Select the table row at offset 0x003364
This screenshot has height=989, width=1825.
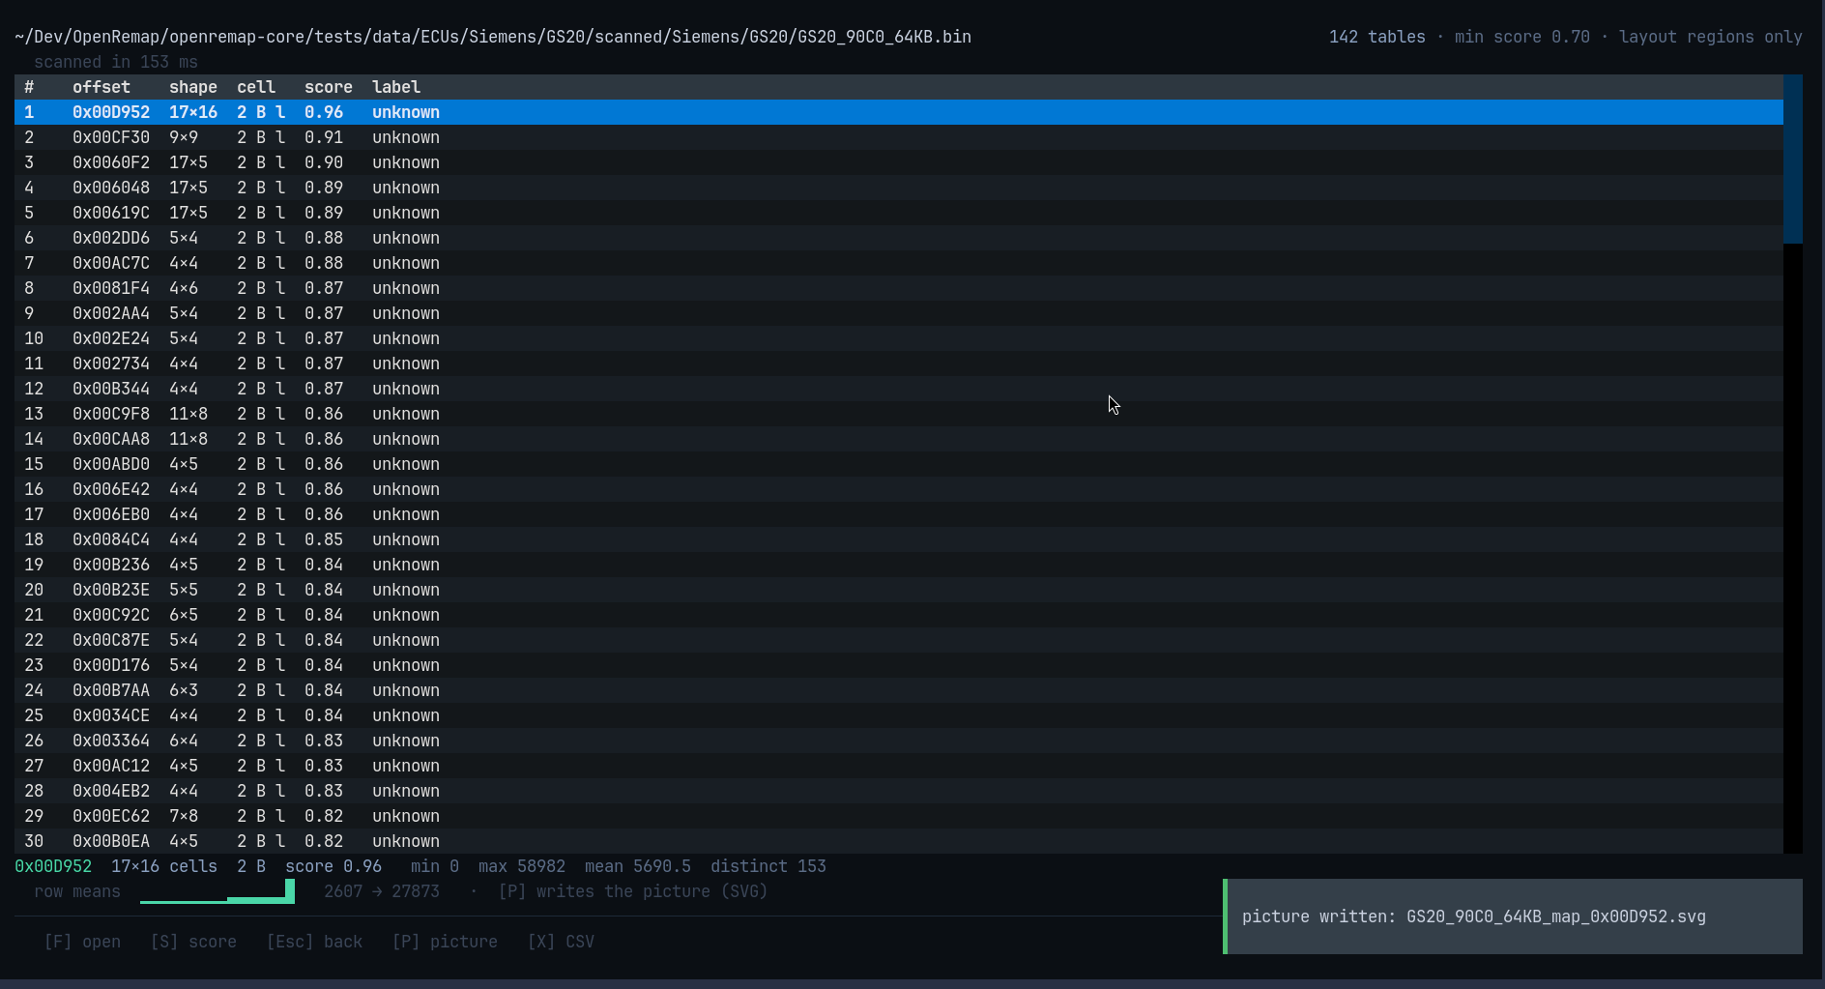click(x=899, y=741)
